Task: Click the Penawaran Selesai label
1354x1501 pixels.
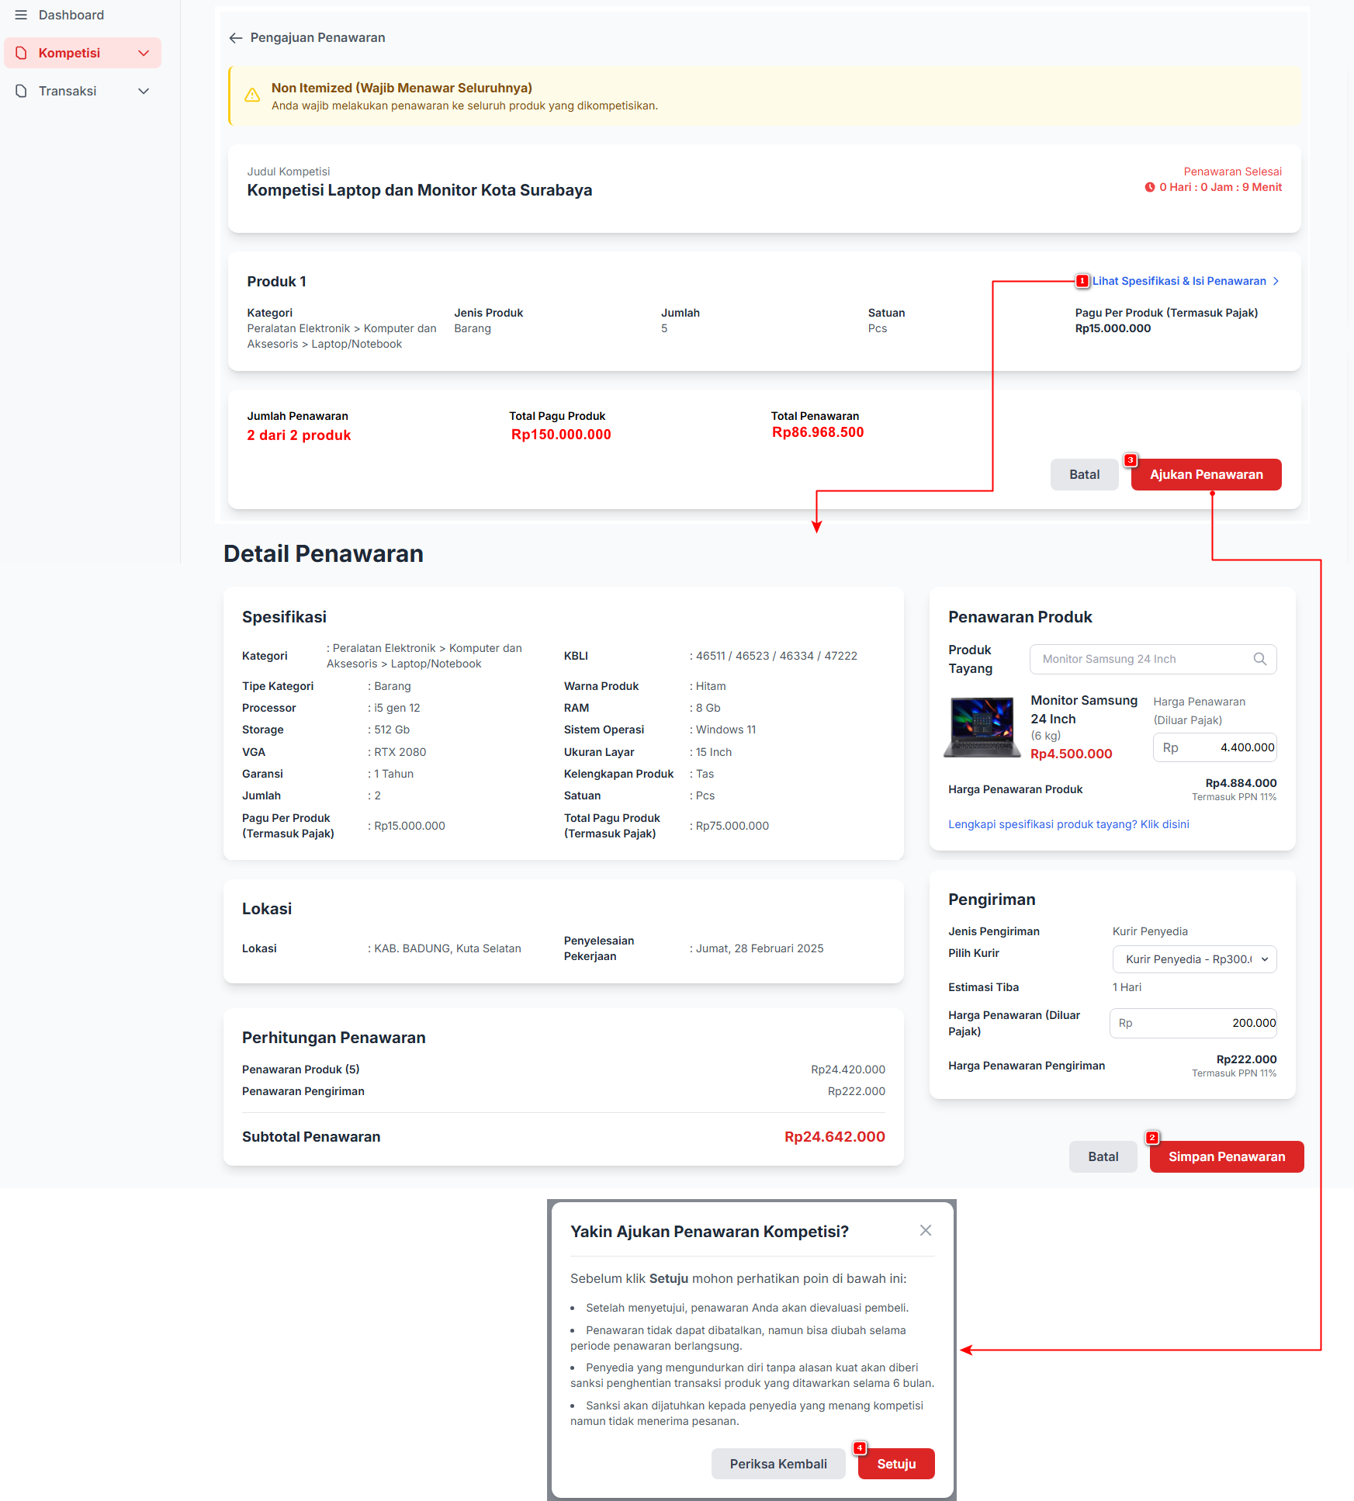Action: coord(1232,172)
